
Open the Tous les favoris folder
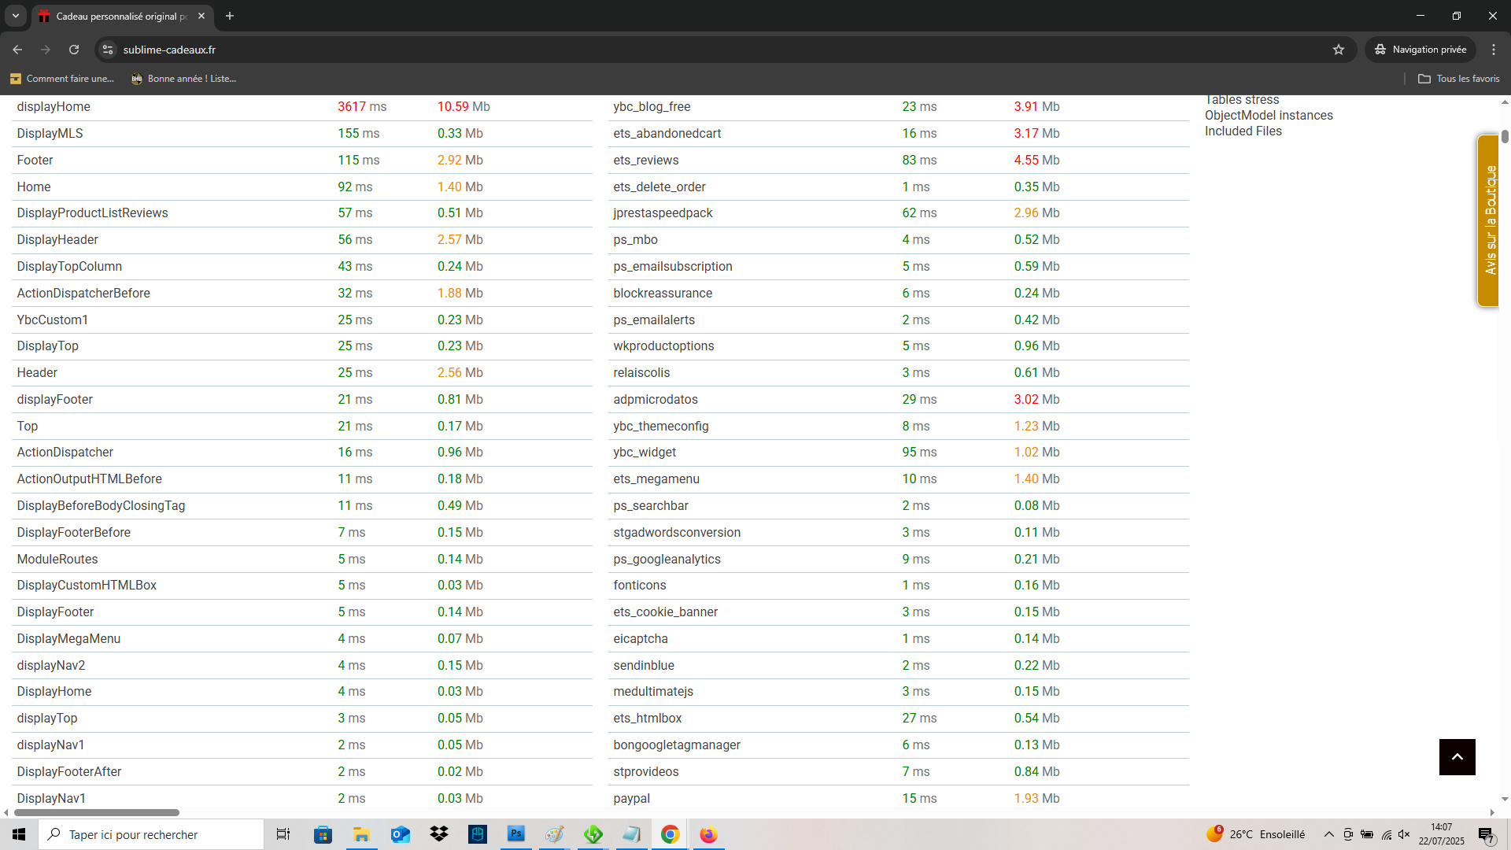pyautogui.click(x=1459, y=79)
